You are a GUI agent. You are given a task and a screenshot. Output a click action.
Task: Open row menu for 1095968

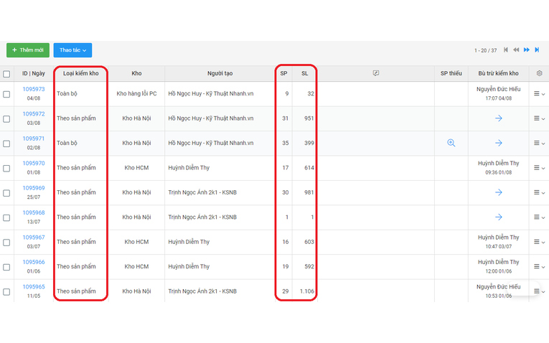[539, 217]
